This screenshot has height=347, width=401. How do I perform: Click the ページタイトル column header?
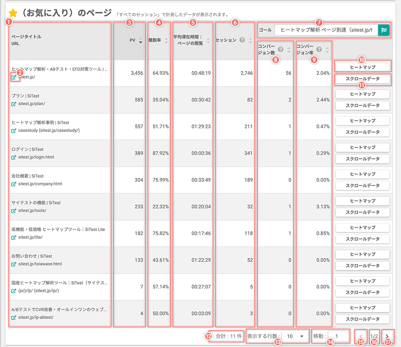pos(26,37)
